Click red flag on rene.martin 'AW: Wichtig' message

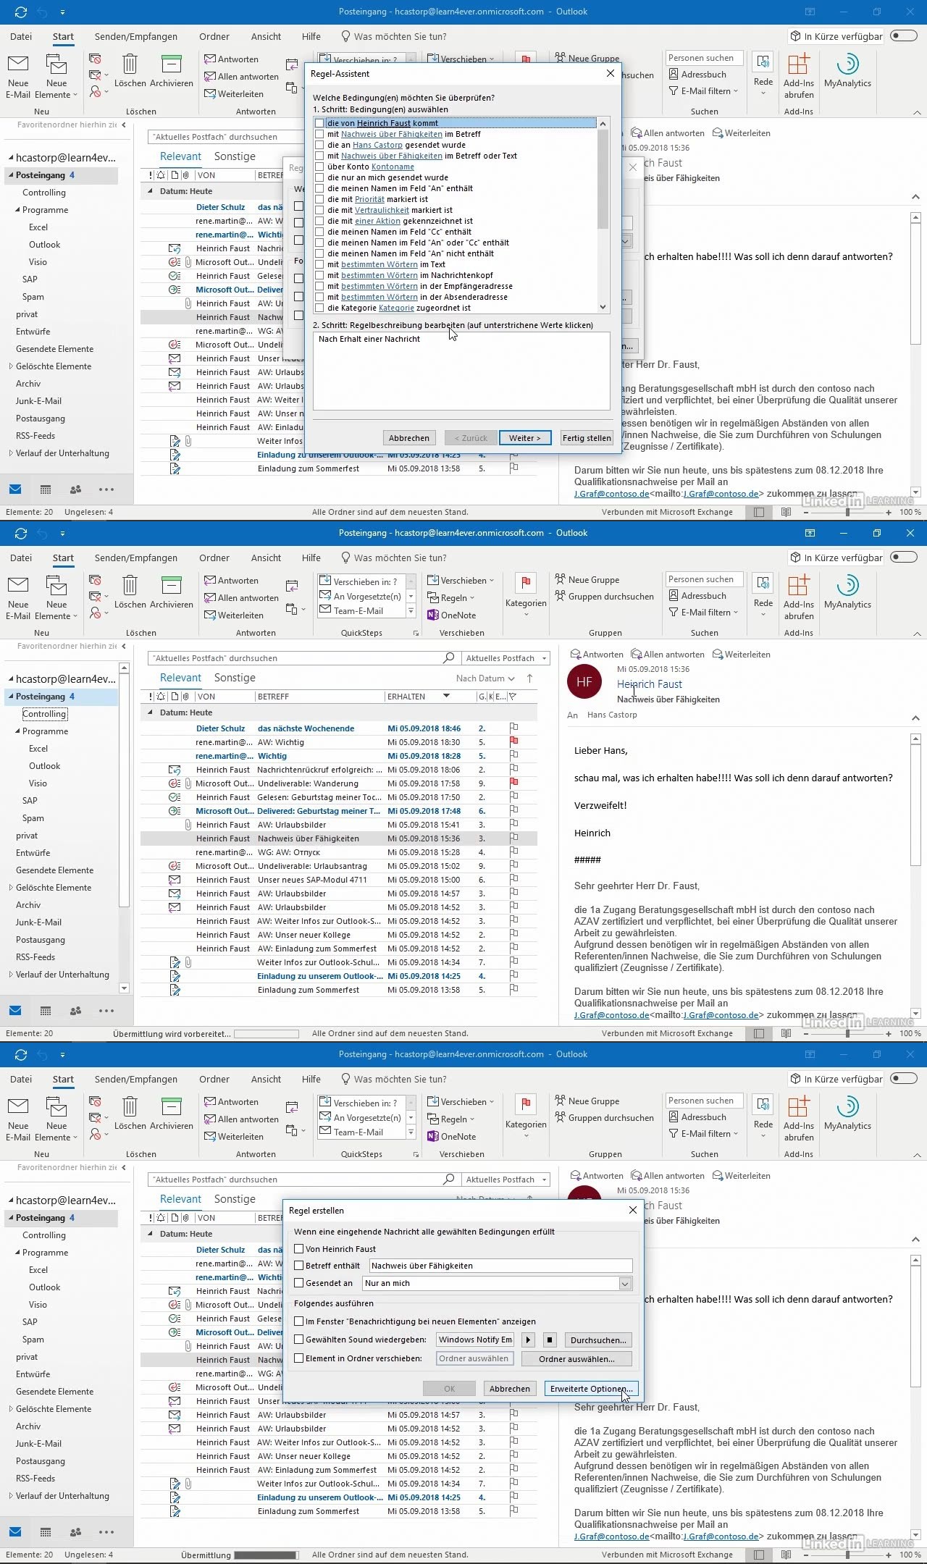click(513, 742)
